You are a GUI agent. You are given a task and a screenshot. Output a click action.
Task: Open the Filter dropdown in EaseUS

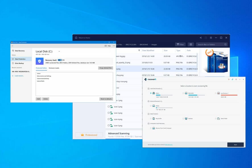180,44
